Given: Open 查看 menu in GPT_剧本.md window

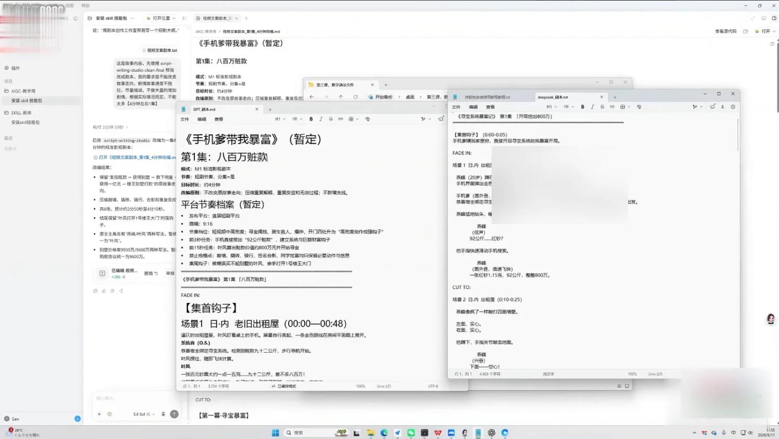Looking at the screenshot, I should [x=219, y=119].
